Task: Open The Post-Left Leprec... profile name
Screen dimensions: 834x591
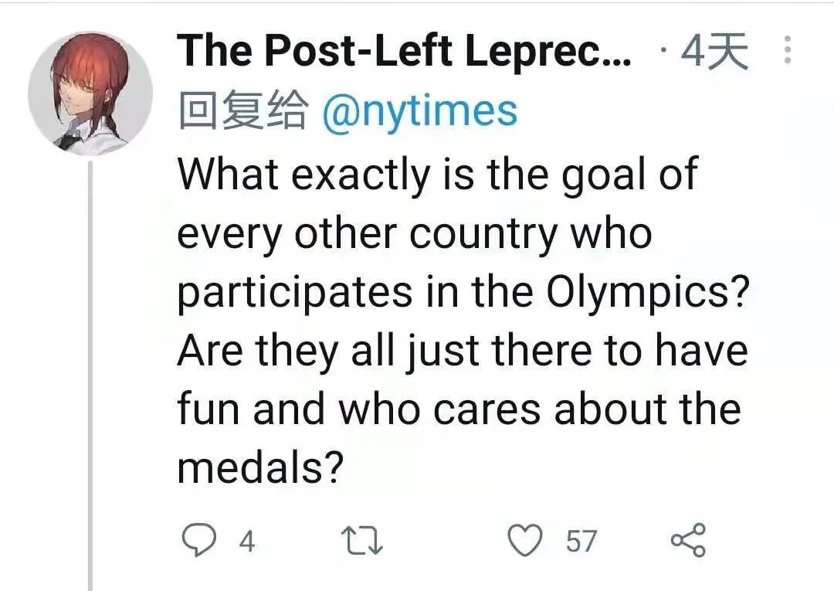Action: (x=404, y=53)
